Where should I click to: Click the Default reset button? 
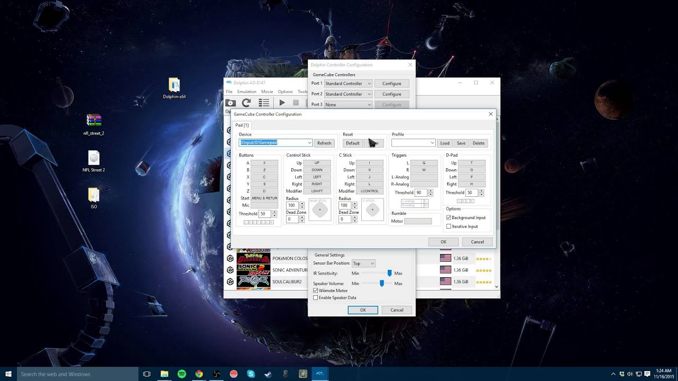point(352,143)
